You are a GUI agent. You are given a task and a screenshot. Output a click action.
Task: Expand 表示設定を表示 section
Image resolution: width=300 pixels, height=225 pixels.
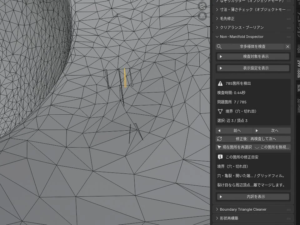click(x=253, y=68)
